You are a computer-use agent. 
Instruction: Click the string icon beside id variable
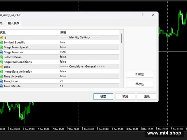(x=1, y=38)
